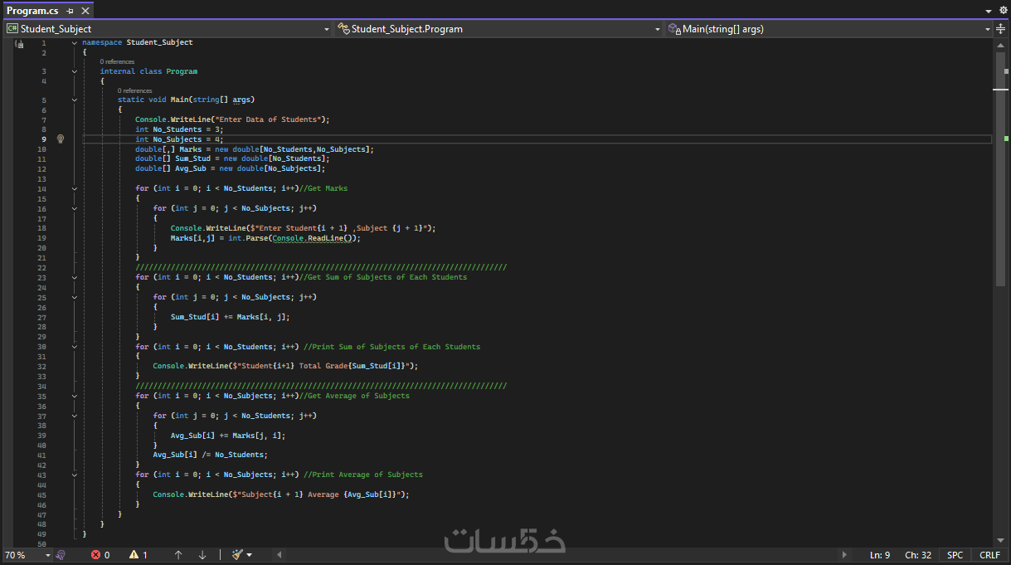This screenshot has height=565, width=1011.
Task: Select the Program.cs tab
Action: tap(32, 11)
